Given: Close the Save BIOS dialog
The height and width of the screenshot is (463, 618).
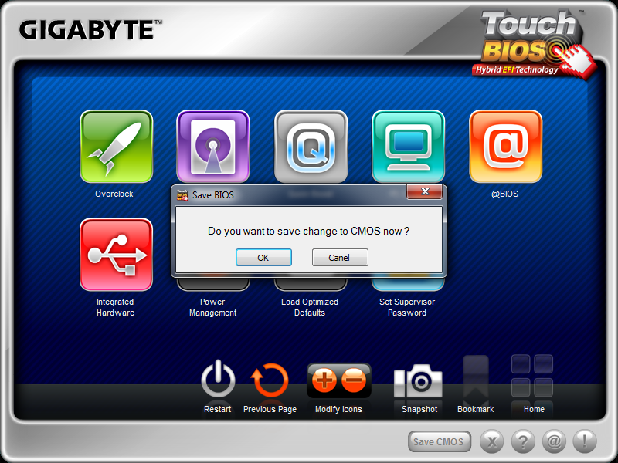Looking at the screenshot, I should [424, 191].
